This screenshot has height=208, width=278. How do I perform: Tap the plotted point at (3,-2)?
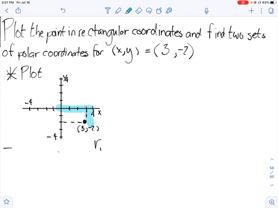point(85,121)
